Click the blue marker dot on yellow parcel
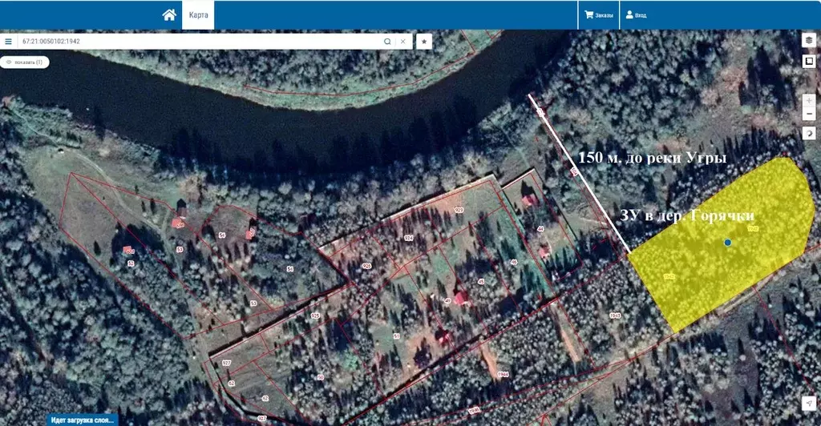The width and height of the screenshot is (821, 426). [727, 242]
